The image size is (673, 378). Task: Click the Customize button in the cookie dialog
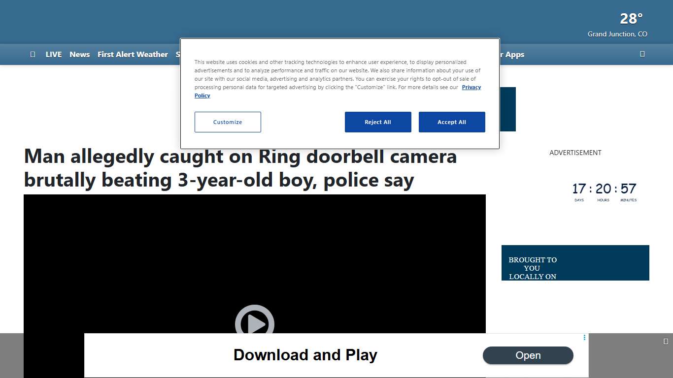(228, 122)
